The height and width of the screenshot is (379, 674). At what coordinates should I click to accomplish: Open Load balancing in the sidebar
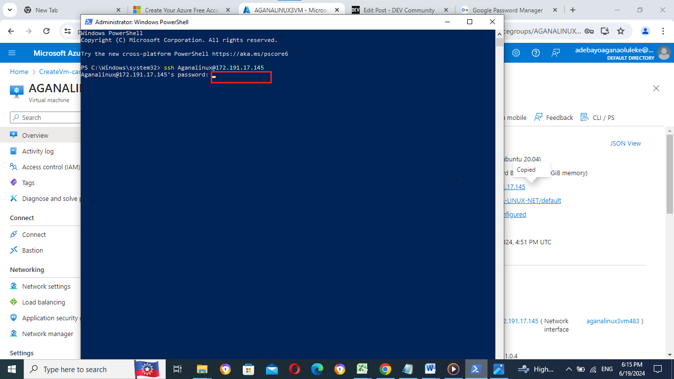click(43, 302)
